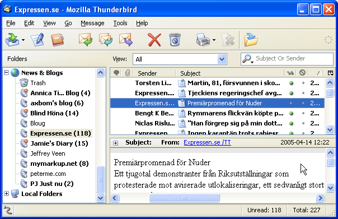Toggle read status of Martin, 81 message

point(291,83)
